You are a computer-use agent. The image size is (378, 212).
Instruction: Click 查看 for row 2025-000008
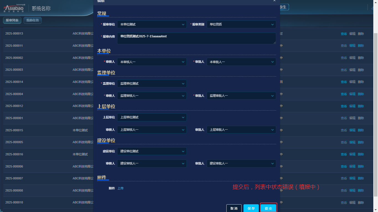[344, 190]
